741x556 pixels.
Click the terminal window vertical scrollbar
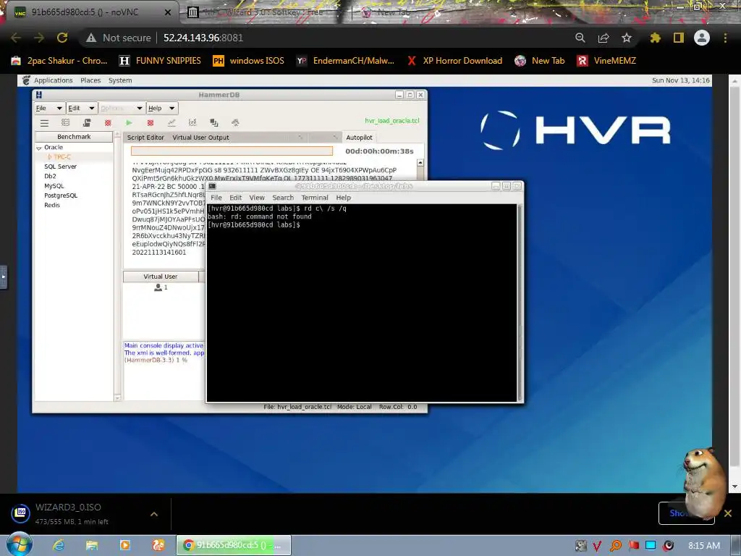[520, 303]
